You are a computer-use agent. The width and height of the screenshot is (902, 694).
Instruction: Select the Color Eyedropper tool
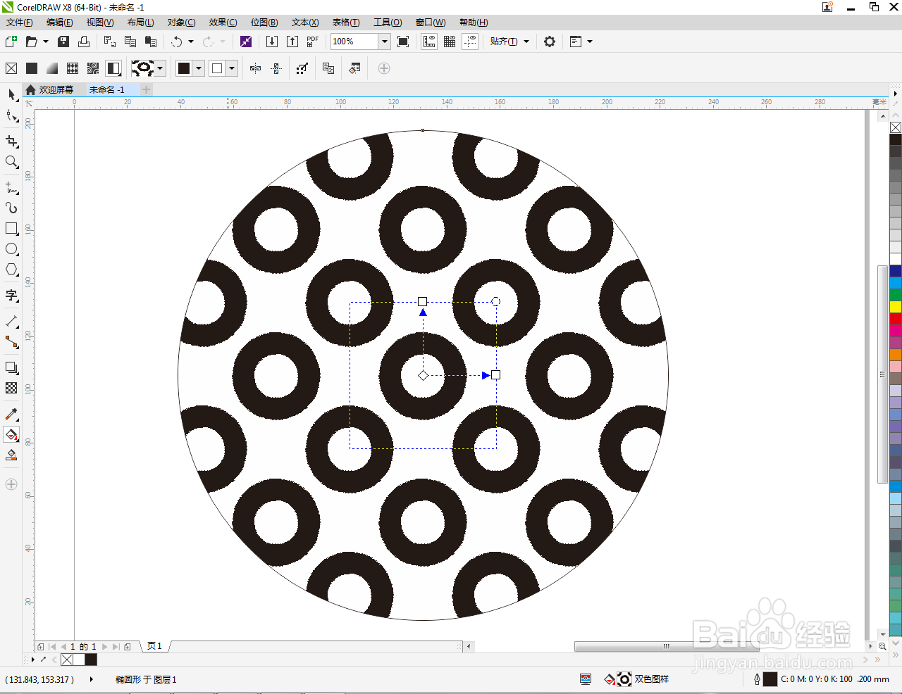click(11, 414)
